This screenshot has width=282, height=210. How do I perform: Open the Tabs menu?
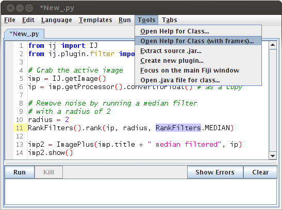(x=170, y=20)
